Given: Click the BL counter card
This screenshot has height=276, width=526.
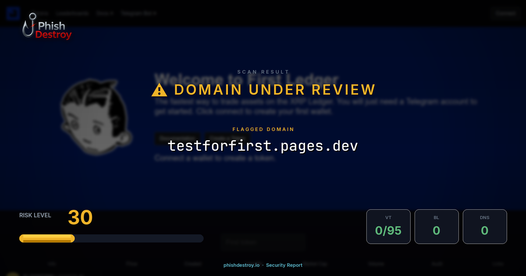Looking at the screenshot, I should (x=437, y=226).
